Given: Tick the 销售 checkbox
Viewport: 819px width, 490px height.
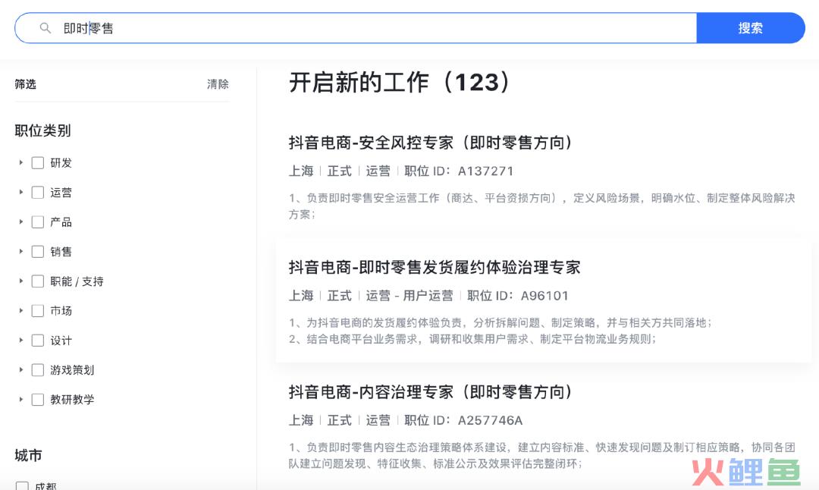Looking at the screenshot, I should coord(38,252).
